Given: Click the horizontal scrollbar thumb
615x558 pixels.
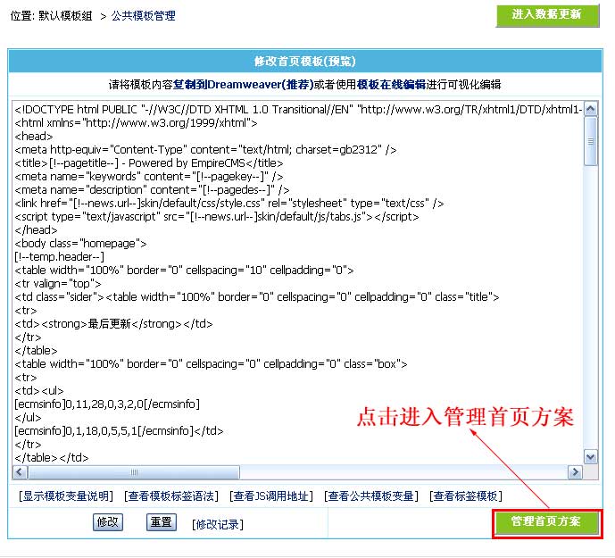Looking at the screenshot, I should (x=133, y=472).
